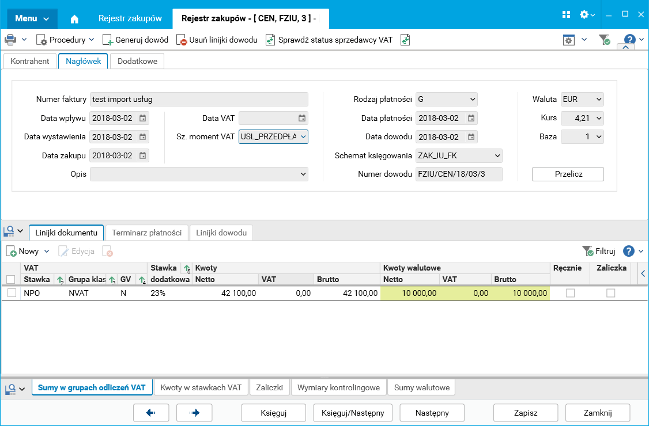Click the printer icon in the toolbar
This screenshot has width=649, height=426.
(10, 40)
